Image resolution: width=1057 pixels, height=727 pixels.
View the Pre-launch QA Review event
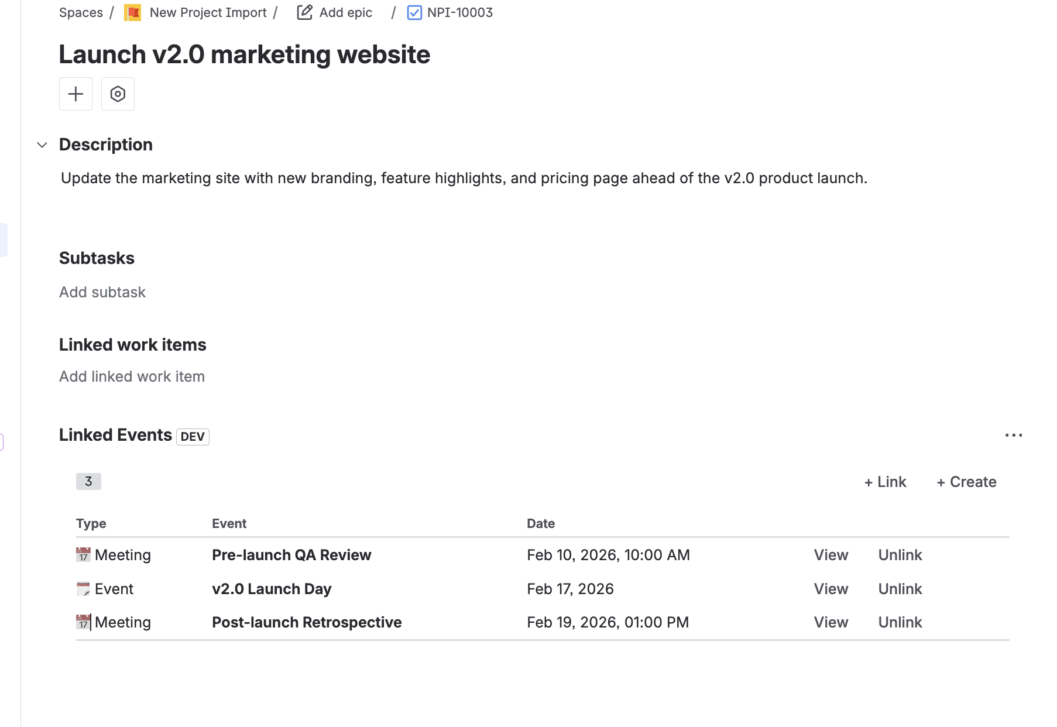[831, 555]
